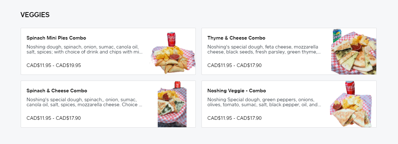Click the green peppers, onions description text
Screen dimensions: 398x144
click(264, 102)
